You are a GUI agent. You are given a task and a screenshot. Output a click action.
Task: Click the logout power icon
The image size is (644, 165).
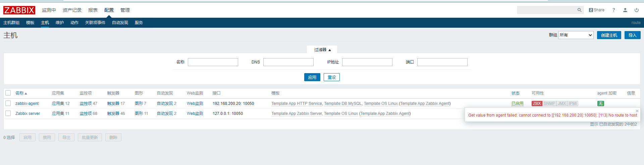tap(637, 10)
